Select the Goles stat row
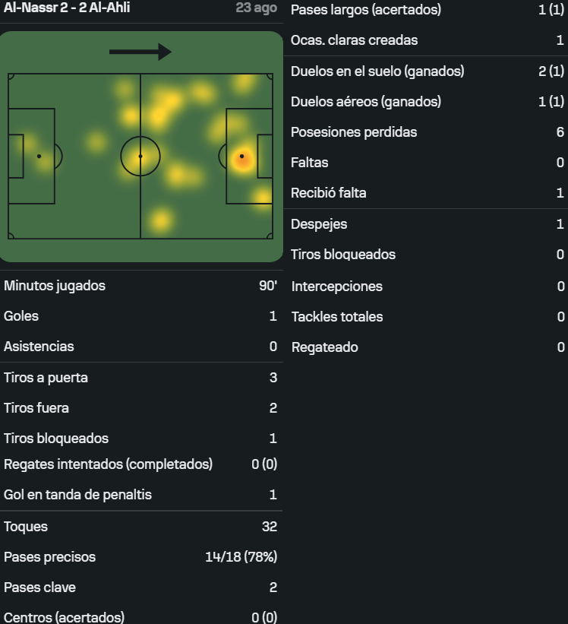This screenshot has width=568, height=624. point(141,316)
